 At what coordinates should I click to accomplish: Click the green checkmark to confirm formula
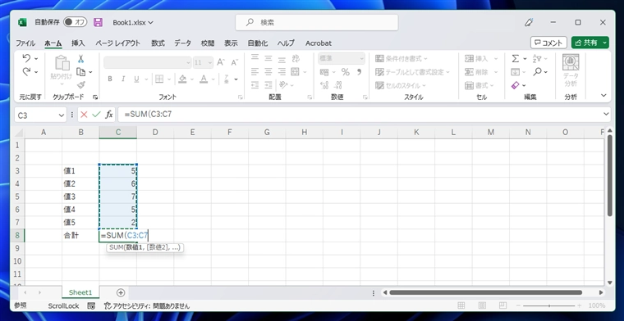96,115
